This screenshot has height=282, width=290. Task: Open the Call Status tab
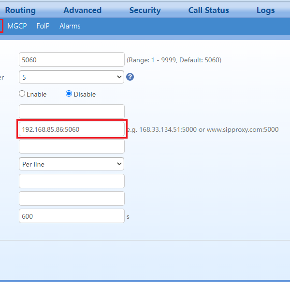click(209, 10)
